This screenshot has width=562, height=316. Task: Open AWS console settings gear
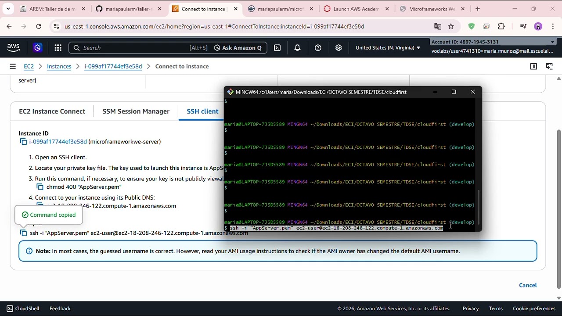coord(339,48)
